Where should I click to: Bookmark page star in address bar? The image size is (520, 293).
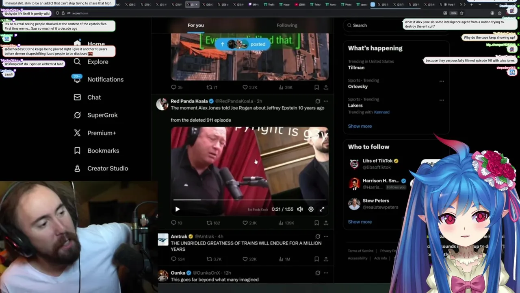point(461,13)
